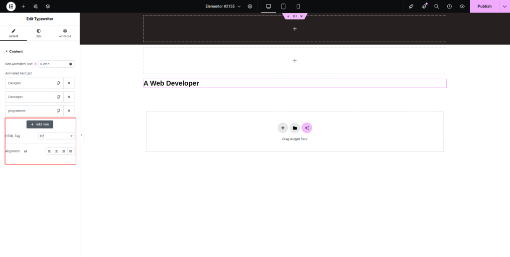Click the Add Item button
The height and width of the screenshot is (257, 510).
coord(40,125)
